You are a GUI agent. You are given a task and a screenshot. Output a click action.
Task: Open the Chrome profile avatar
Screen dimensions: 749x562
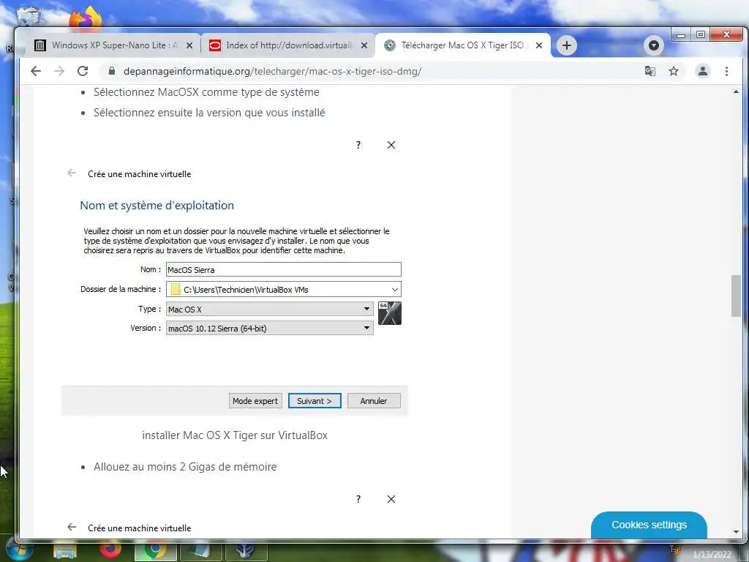click(703, 71)
